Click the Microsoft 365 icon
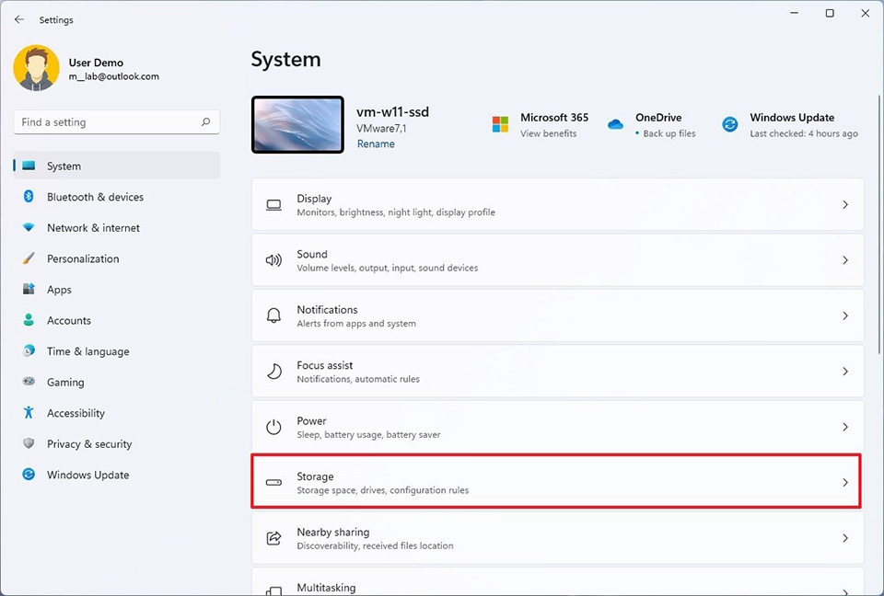Screen dimensions: 884x596 tap(501, 122)
